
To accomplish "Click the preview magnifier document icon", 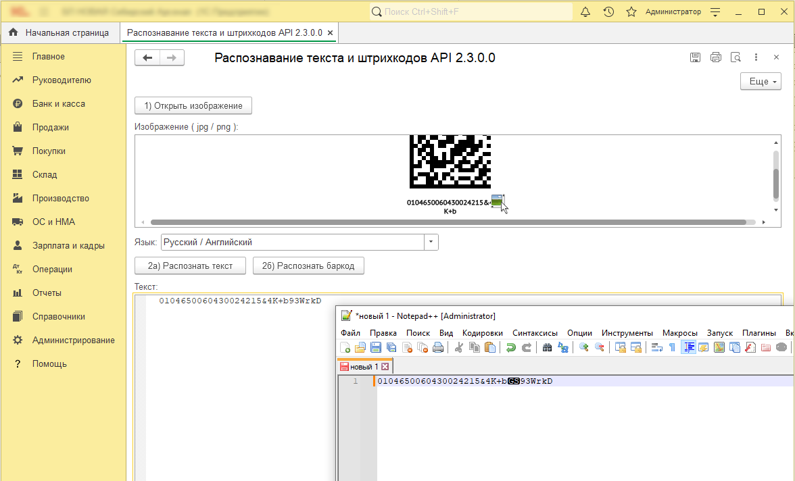I will 736,57.
